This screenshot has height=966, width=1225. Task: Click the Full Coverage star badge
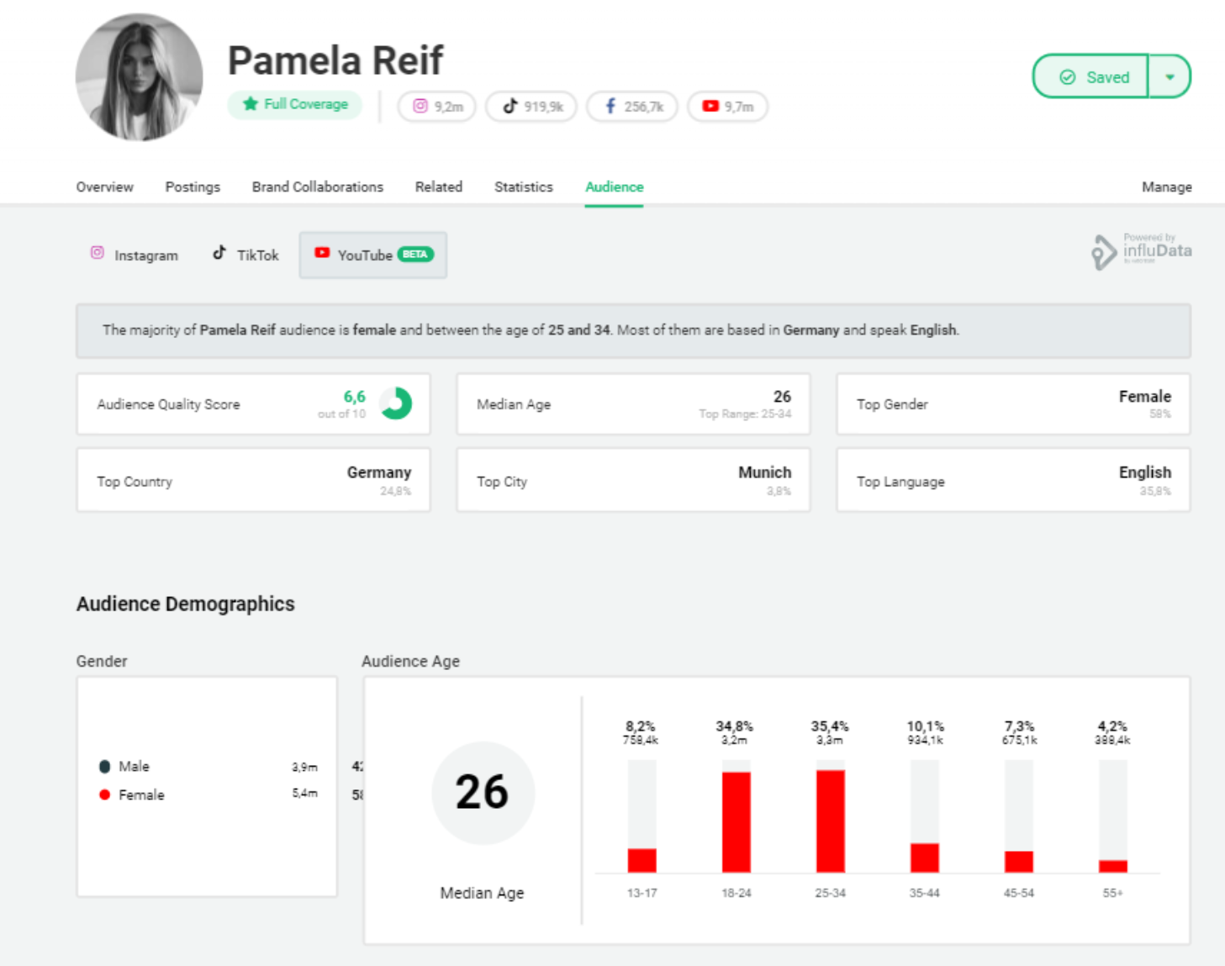pyautogui.click(x=295, y=104)
